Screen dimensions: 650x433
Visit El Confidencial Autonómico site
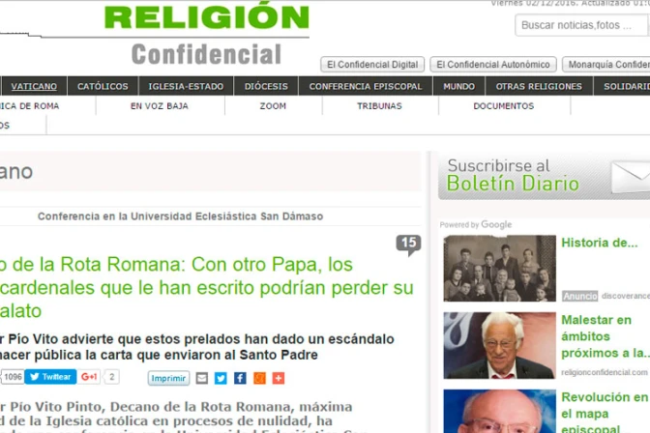[493, 65]
